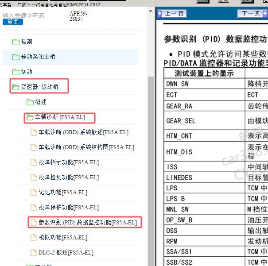This screenshot has width=268, height=266.
Task: Select the 概述 subfolder label
Action: [x=41, y=102]
